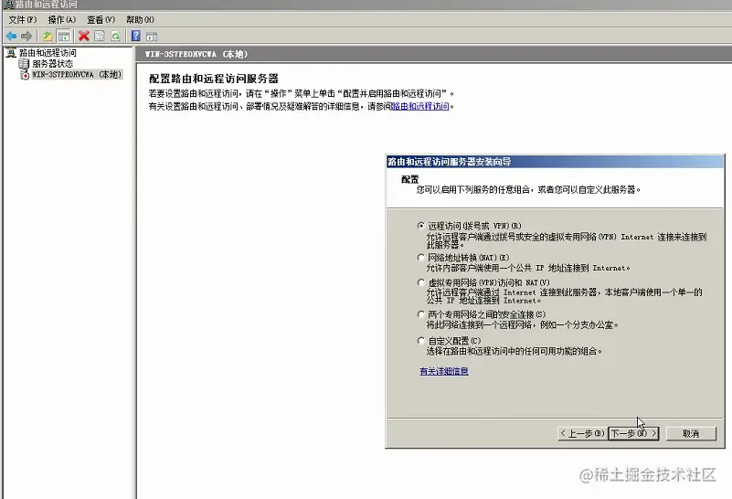Click the Up one level folder icon
The height and width of the screenshot is (499, 732).
click(48, 36)
